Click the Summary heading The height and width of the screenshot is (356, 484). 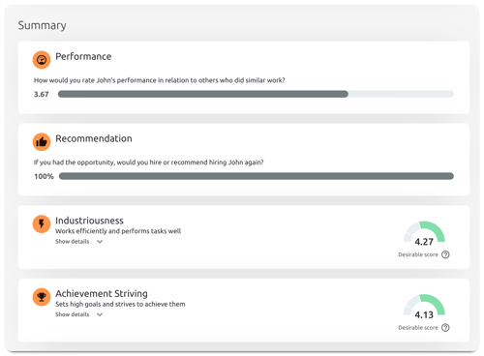click(42, 25)
